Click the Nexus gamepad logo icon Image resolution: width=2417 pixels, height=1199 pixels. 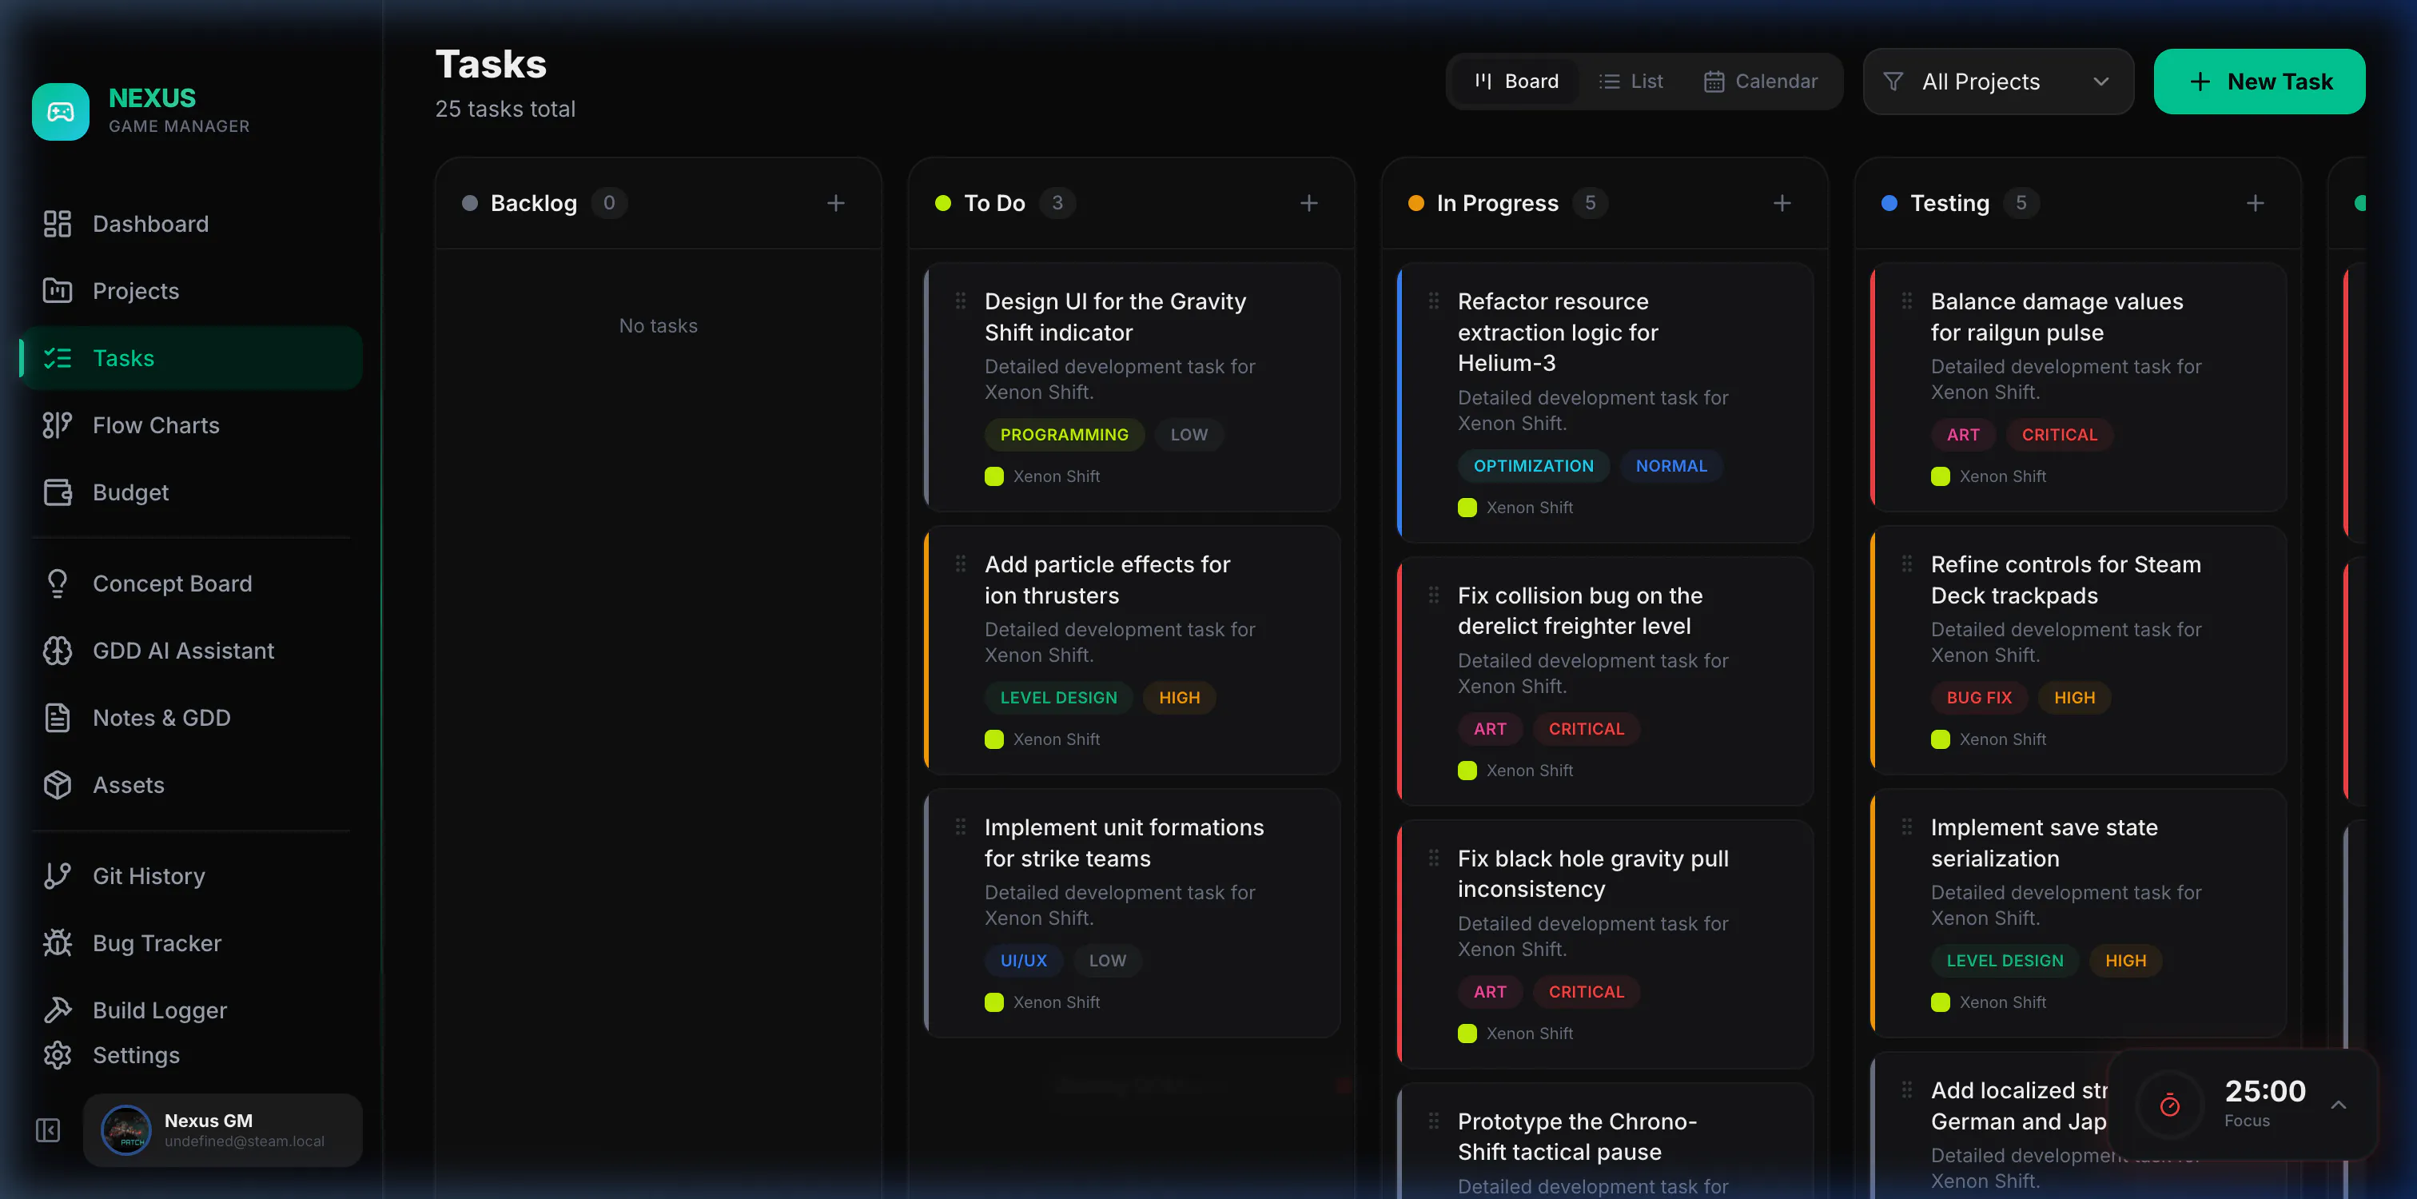tap(61, 112)
